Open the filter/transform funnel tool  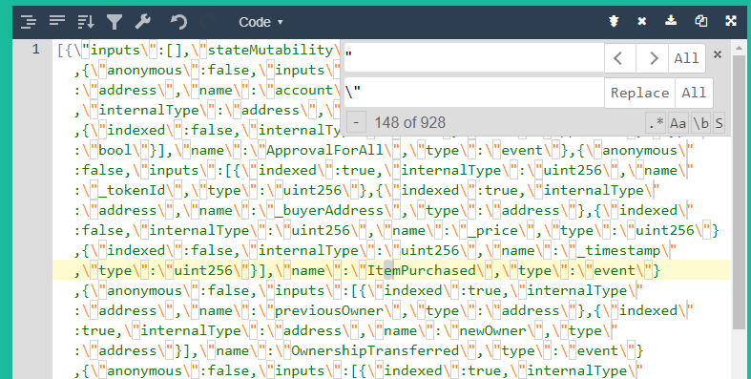tap(115, 22)
